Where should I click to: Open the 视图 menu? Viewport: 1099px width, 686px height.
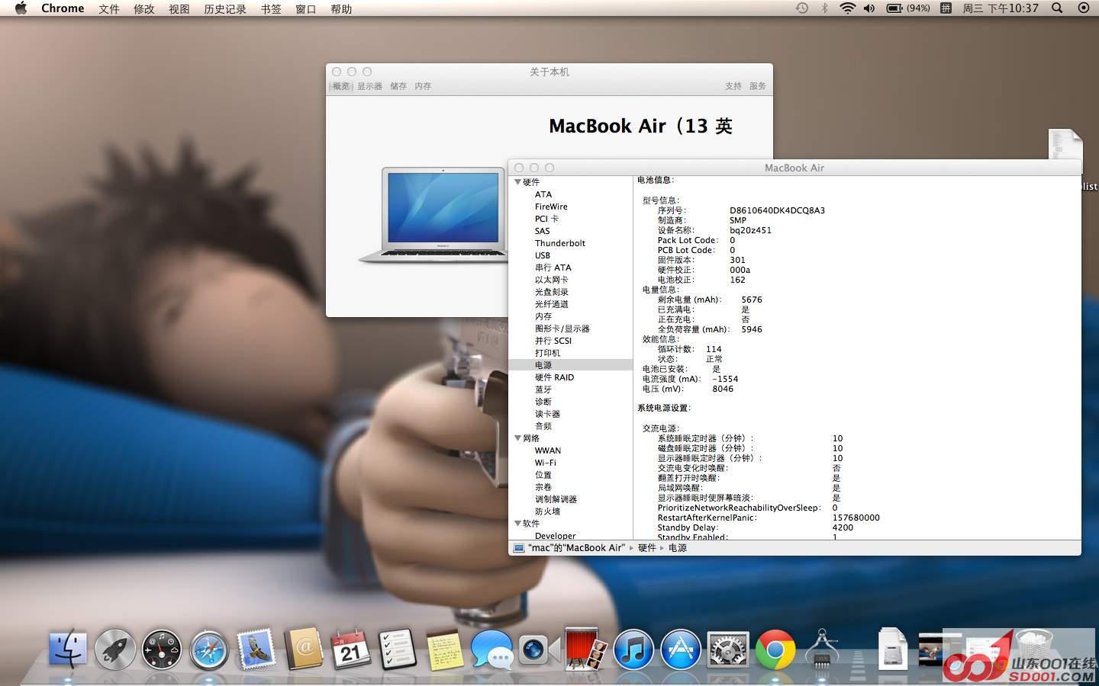coord(179,8)
